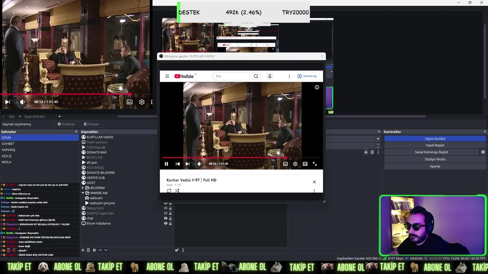
Task: Close the Kurtlar Vadisi playlist panel
Action: pyautogui.click(x=314, y=182)
